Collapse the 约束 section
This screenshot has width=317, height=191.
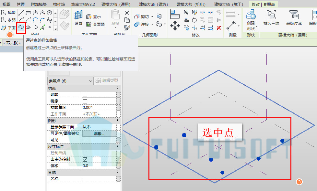[x=117, y=88]
